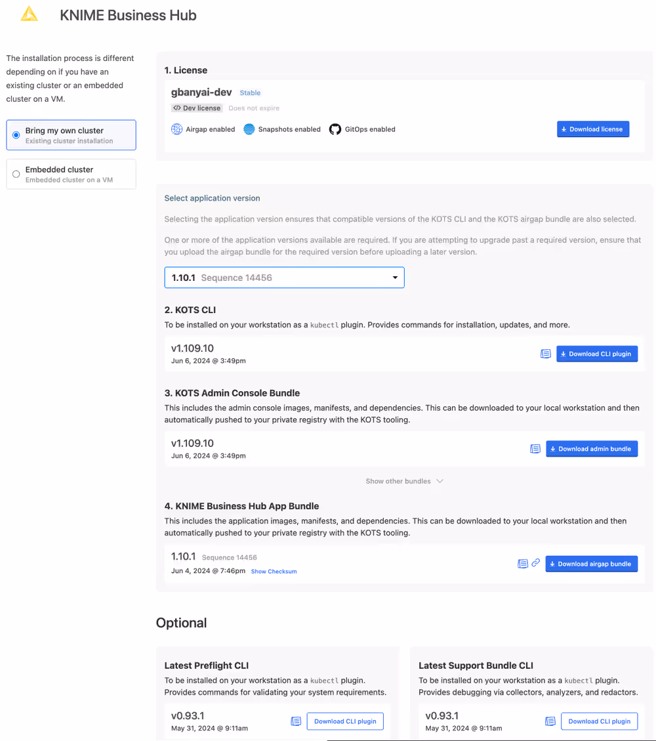Select the Embedded cluster radio option
The image size is (656, 741).
point(16,174)
